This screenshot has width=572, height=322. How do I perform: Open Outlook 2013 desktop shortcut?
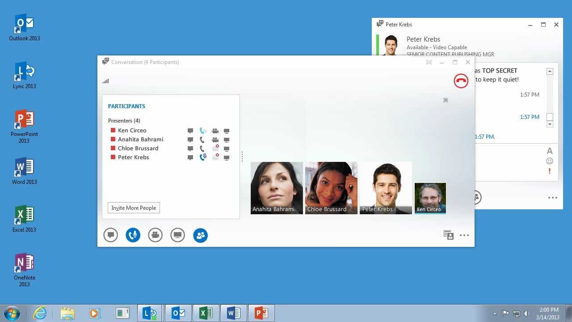(25, 28)
